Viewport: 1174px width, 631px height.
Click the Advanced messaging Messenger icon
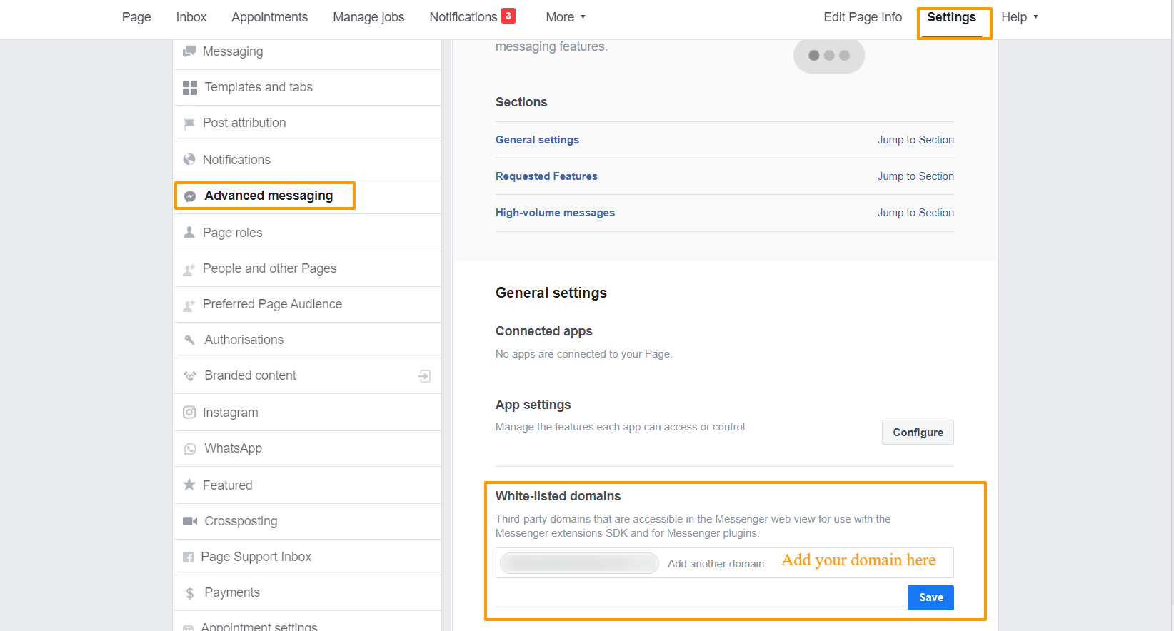coord(190,196)
